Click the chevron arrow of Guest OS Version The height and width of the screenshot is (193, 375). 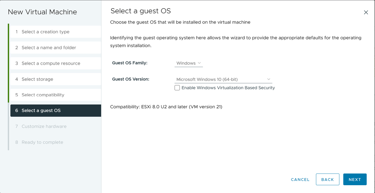pos(269,79)
